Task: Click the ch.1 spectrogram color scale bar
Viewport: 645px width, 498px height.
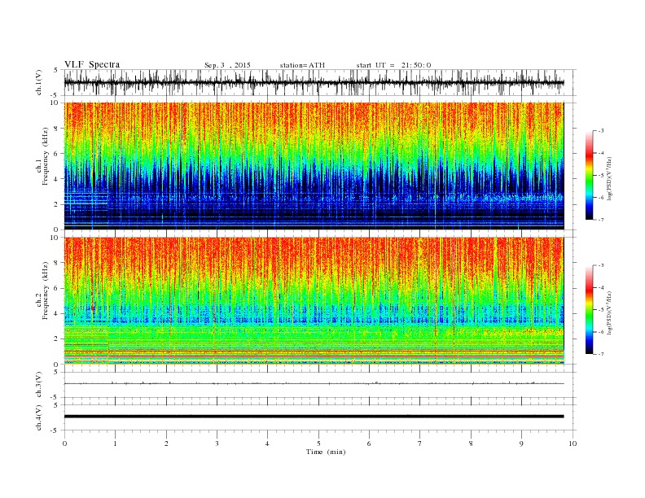Action: (x=589, y=176)
